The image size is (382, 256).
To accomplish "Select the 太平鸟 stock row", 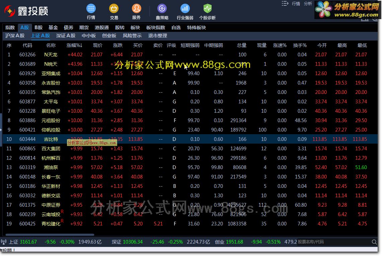I will [x=190, y=102].
